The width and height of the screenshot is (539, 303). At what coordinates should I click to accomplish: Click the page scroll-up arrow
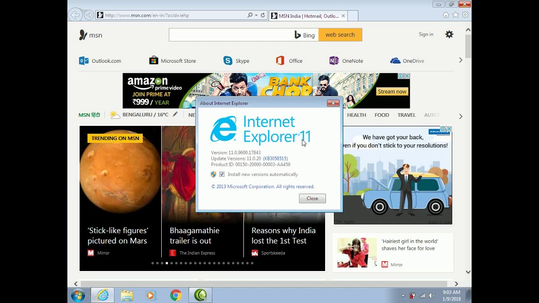[468, 30]
